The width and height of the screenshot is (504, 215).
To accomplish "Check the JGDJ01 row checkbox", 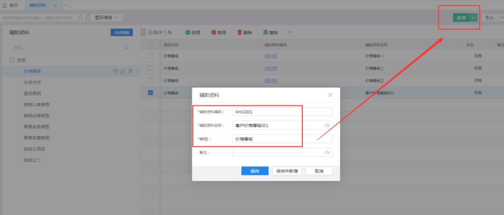I will click(x=150, y=56).
